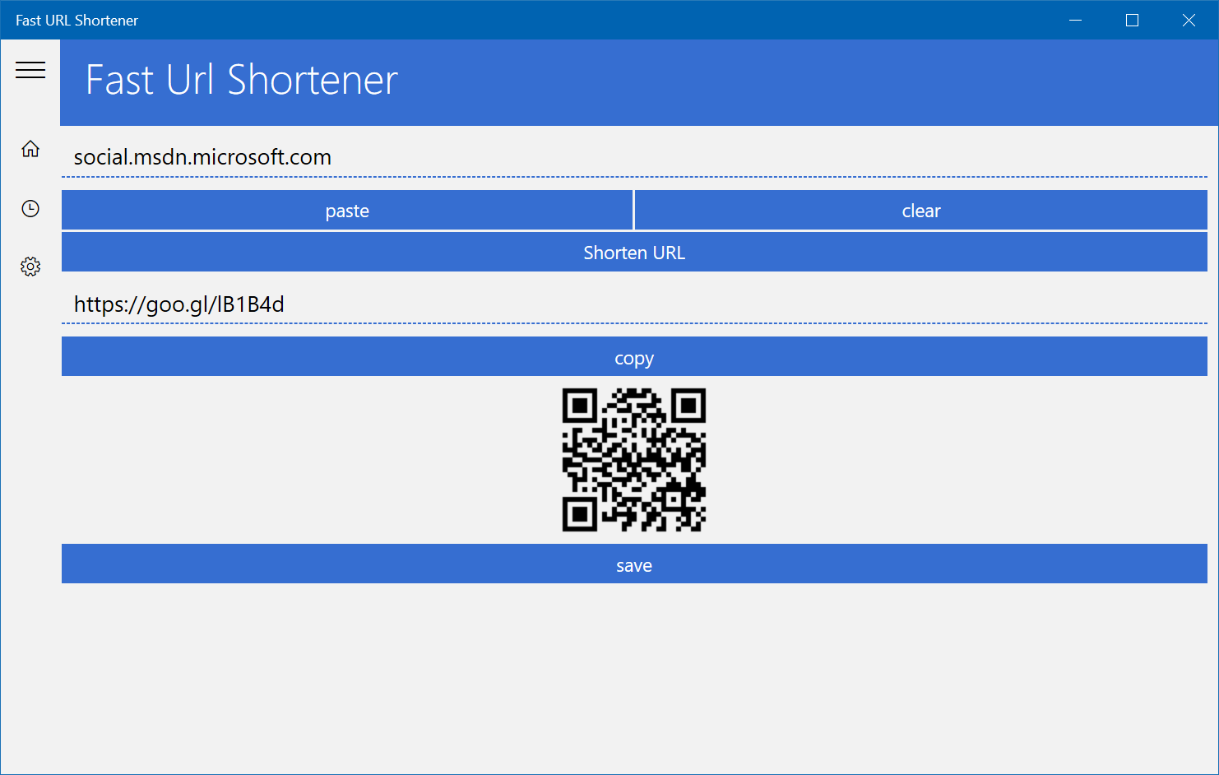1219x775 pixels.
Task: Minimize the Fast URL Shortener window
Action: 1075,20
